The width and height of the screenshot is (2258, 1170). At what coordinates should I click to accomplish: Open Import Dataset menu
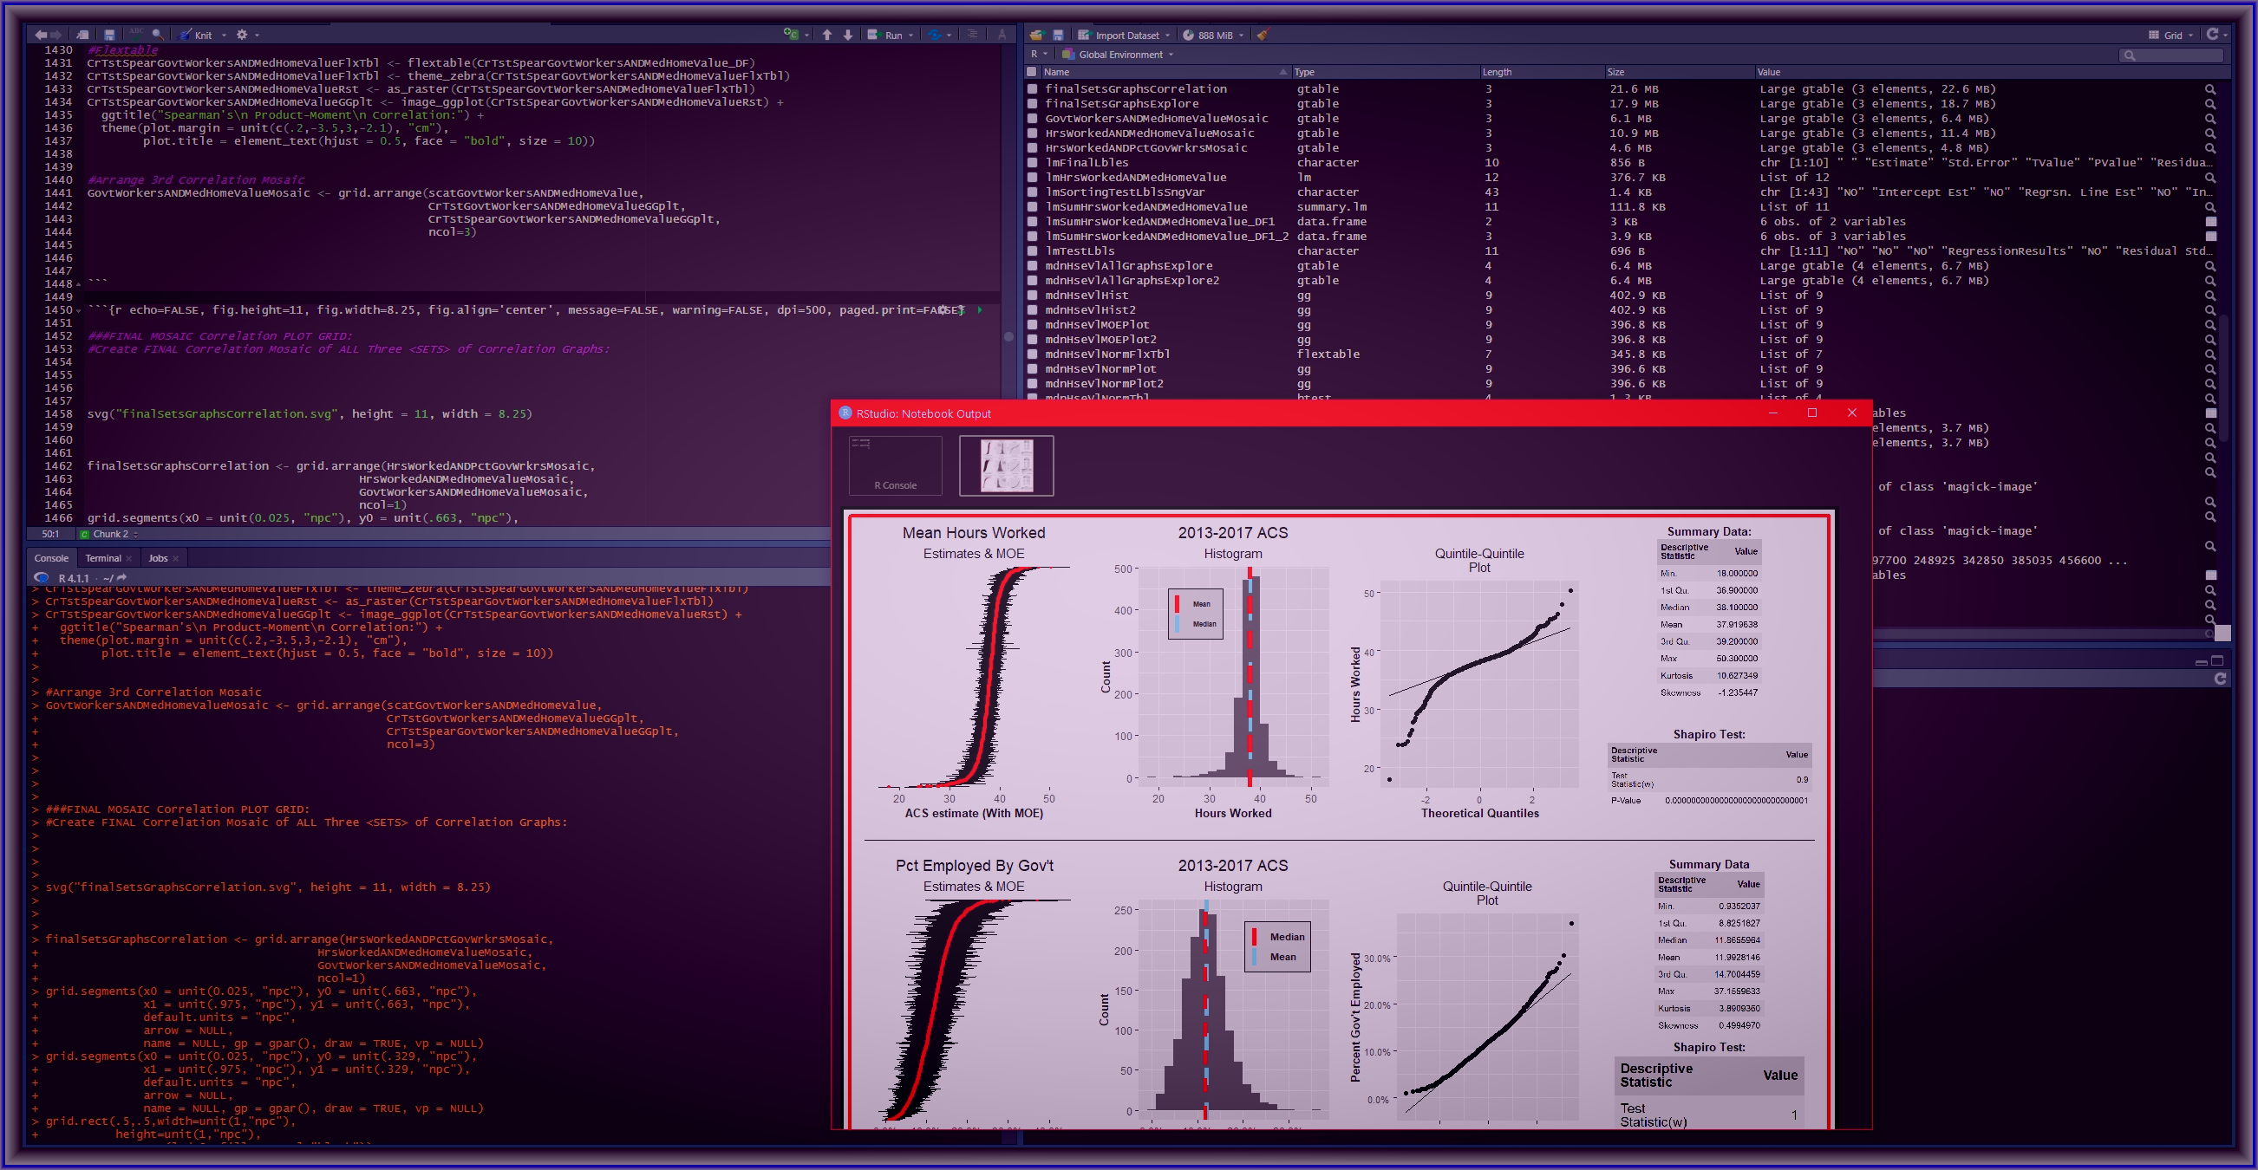(1124, 35)
